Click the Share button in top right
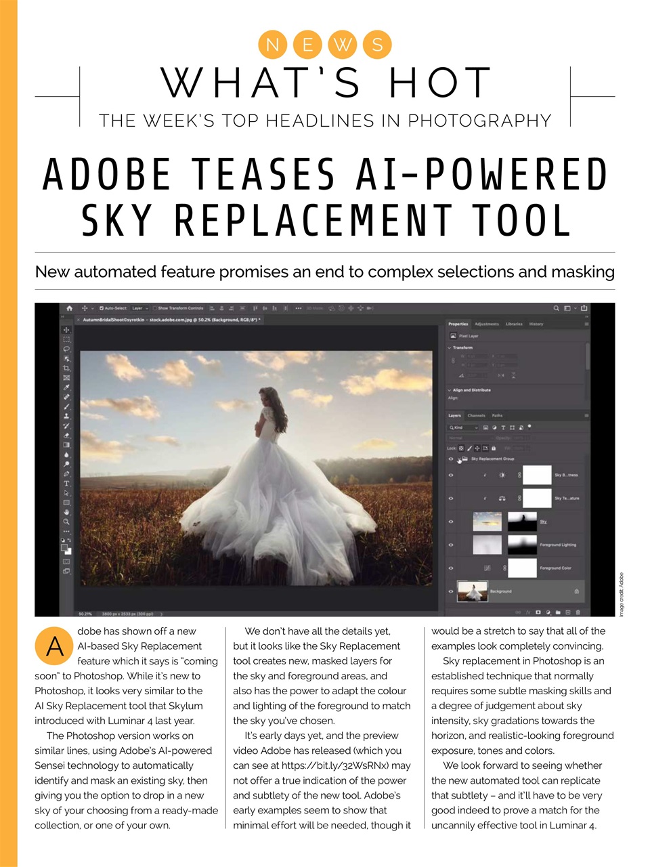The width and height of the screenshot is (650, 867). pyautogui.click(x=584, y=308)
